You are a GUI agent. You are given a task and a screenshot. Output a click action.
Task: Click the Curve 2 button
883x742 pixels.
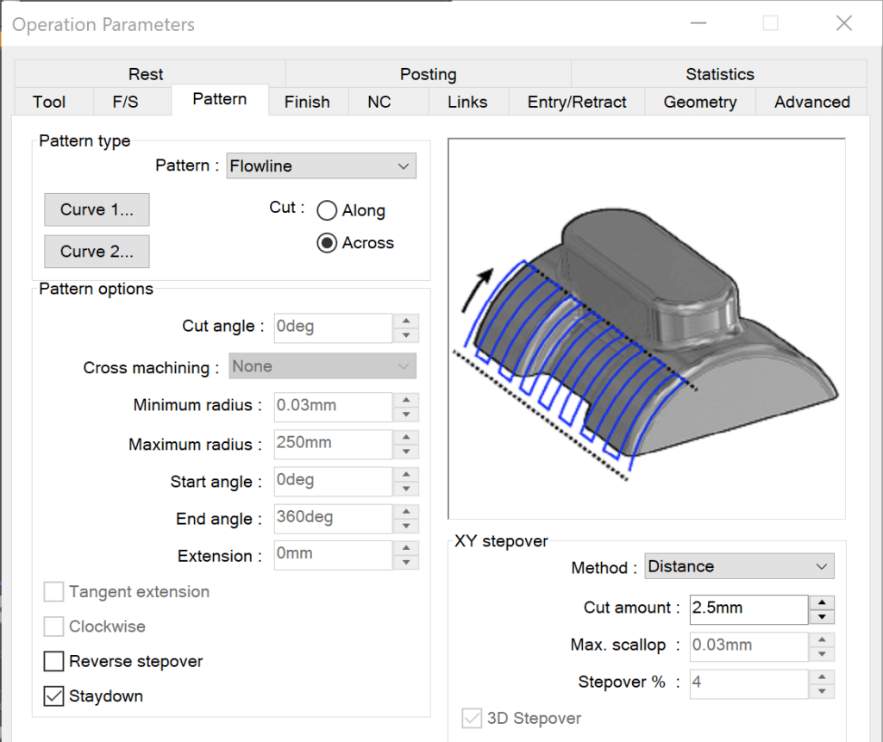click(96, 251)
